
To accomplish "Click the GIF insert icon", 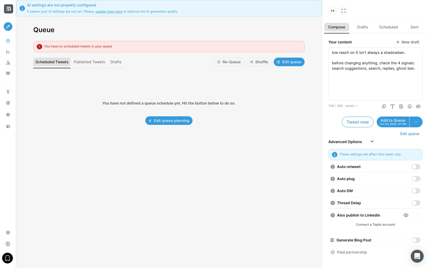I will pos(418,106).
